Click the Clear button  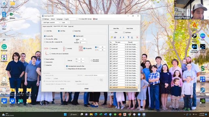point(116,32)
